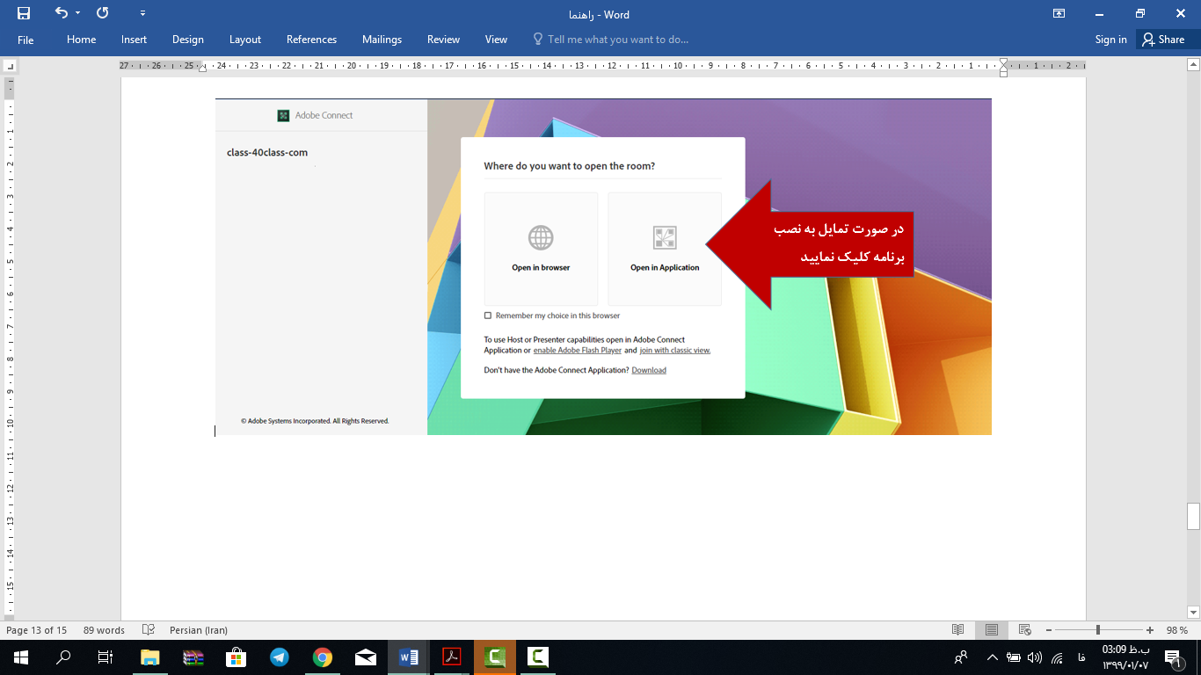Click the Adobe Connect logo in the picture
This screenshot has height=675, width=1201.
[283, 115]
